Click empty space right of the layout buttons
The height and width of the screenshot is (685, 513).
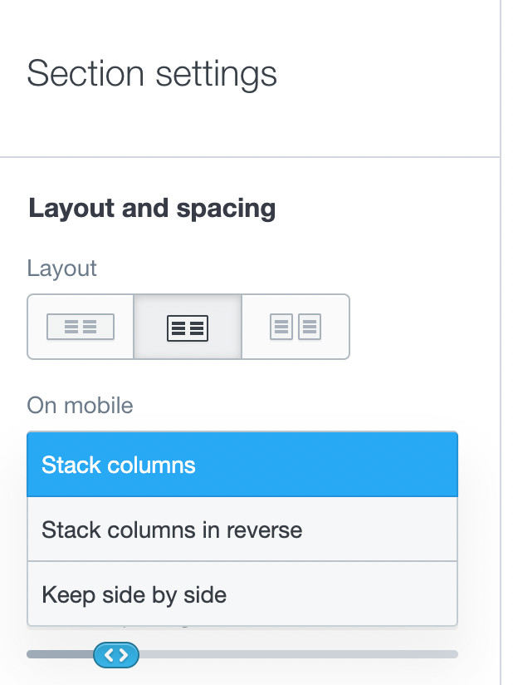423,327
